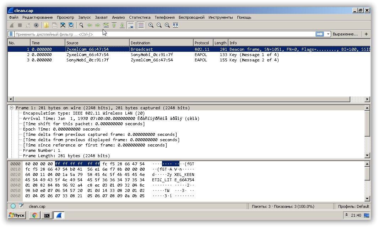Reload the capture file
Screen dimensions: 378x227
(x=71, y=25)
